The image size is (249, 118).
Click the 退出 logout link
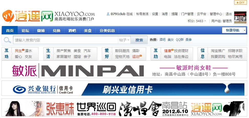click(229, 14)
